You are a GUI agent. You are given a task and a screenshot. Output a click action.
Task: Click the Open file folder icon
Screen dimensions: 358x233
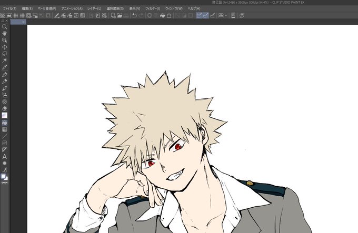tap(120, 15)
